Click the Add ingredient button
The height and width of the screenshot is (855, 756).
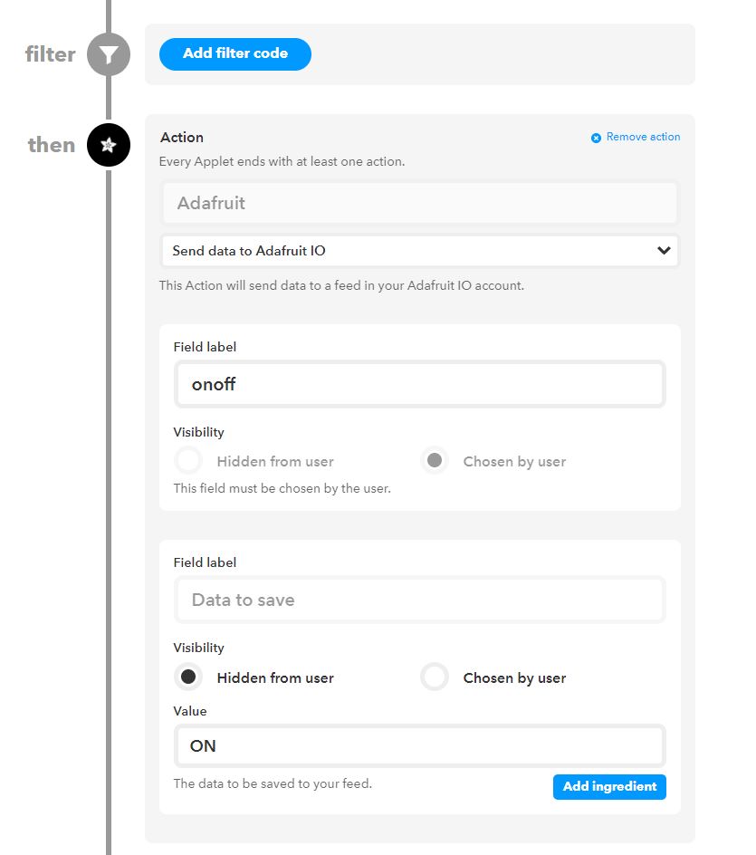click(609, 787)
